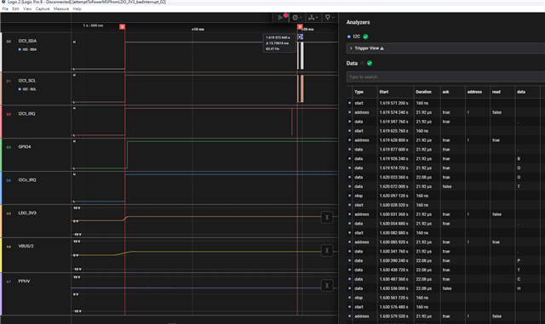Select data row at 1.620 072 000 s
The width and height of the screenshot is (545, 324).
pos(445,186)
